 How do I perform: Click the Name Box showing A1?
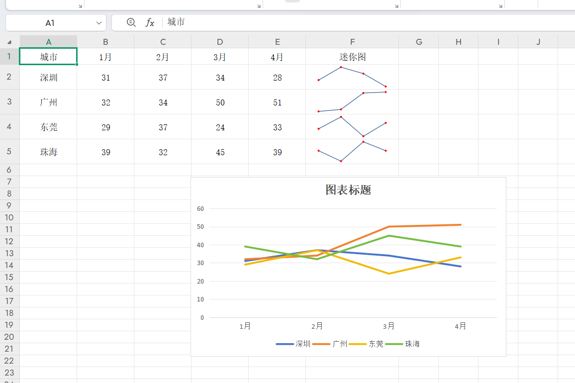click(50, 23)
